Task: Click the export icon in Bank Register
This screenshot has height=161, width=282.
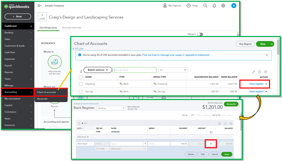Action: pyautogui.click(x=225, y=123)
